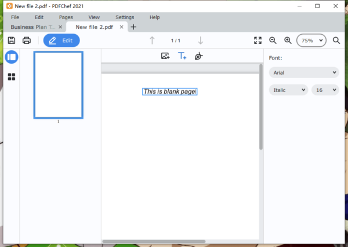
Task: Open the 75% zoom level dropdown
Action: click(311, 40)
